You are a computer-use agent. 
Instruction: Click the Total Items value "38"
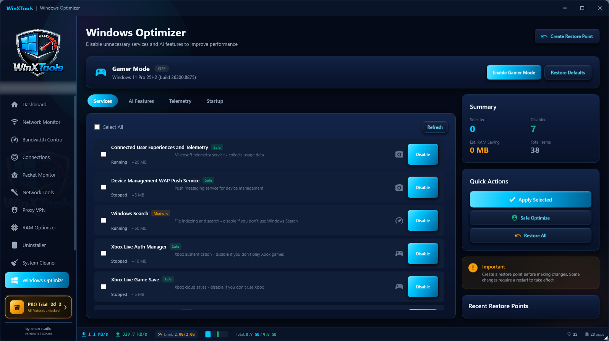coord(535,150)
